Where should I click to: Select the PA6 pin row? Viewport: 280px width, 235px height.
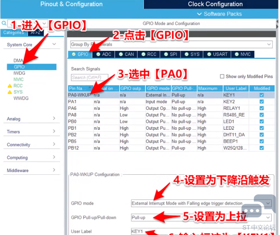click(171, 108)
